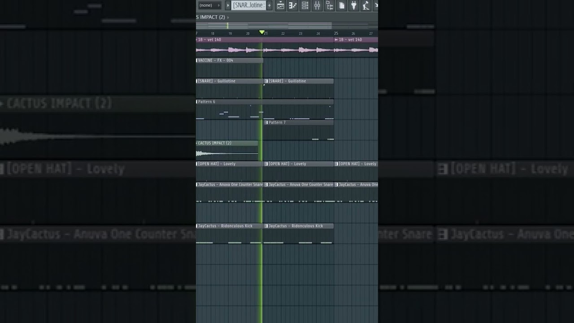Open the (none) snap dropdown
Image resolution: width=574 pixels, height=323 pixels.
coord(209,5)
